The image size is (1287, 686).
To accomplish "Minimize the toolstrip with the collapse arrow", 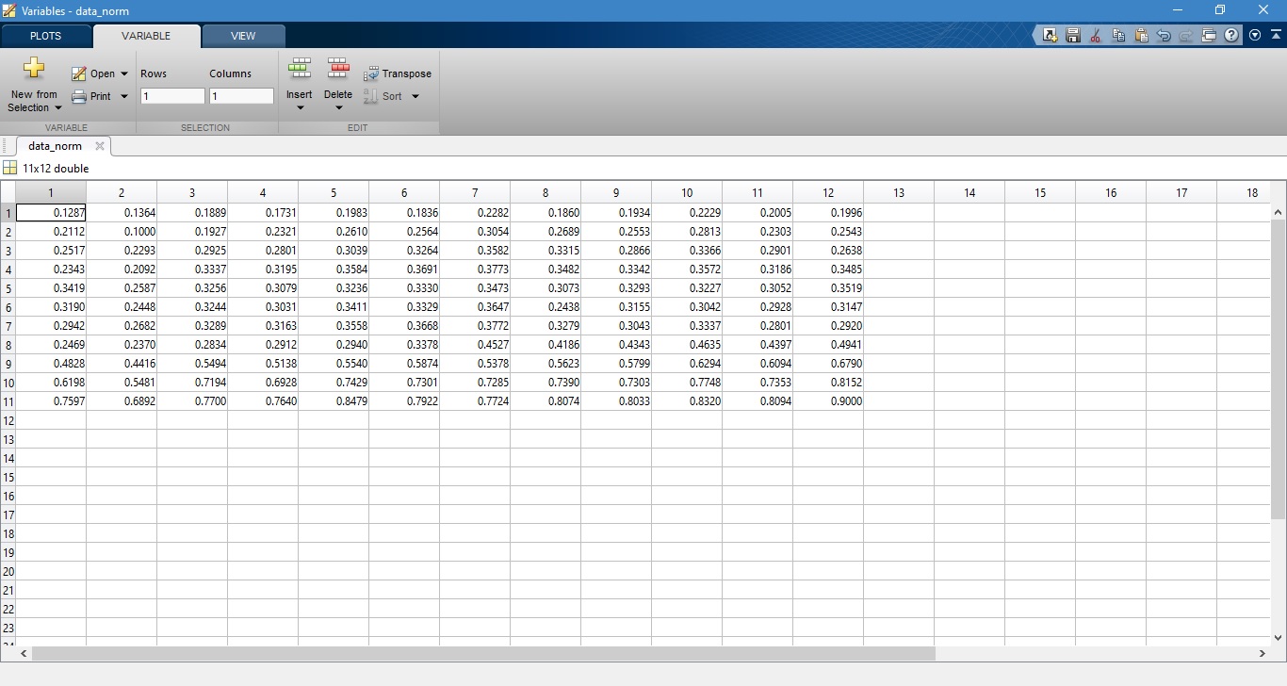I will tap(1276, 35).
